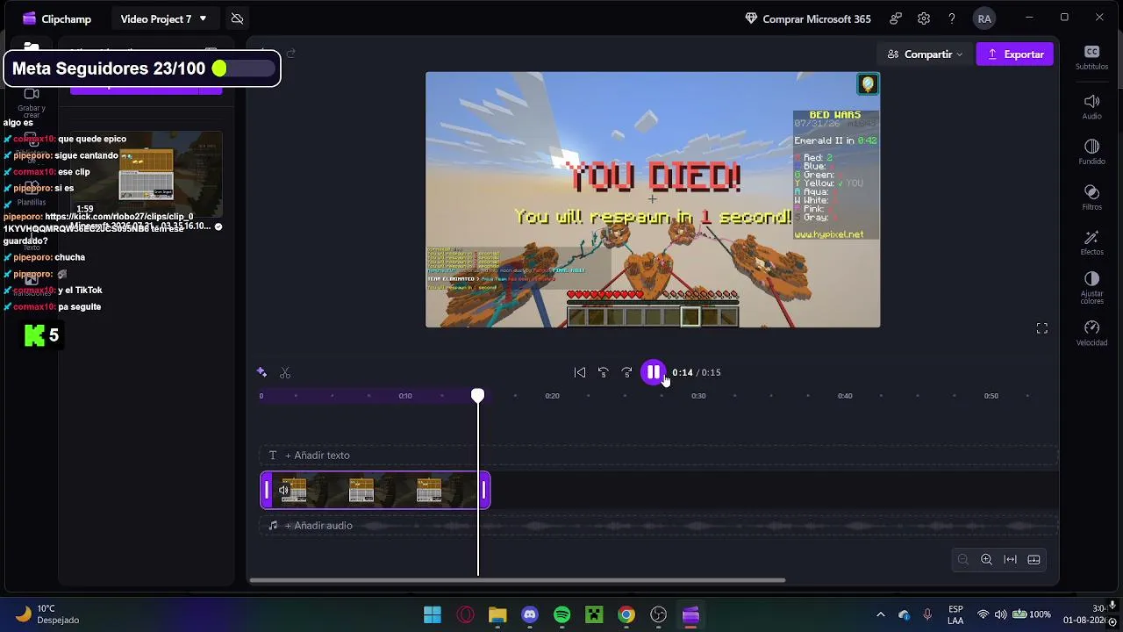Open Google Chrome from the taskbar

coord(626,614)
